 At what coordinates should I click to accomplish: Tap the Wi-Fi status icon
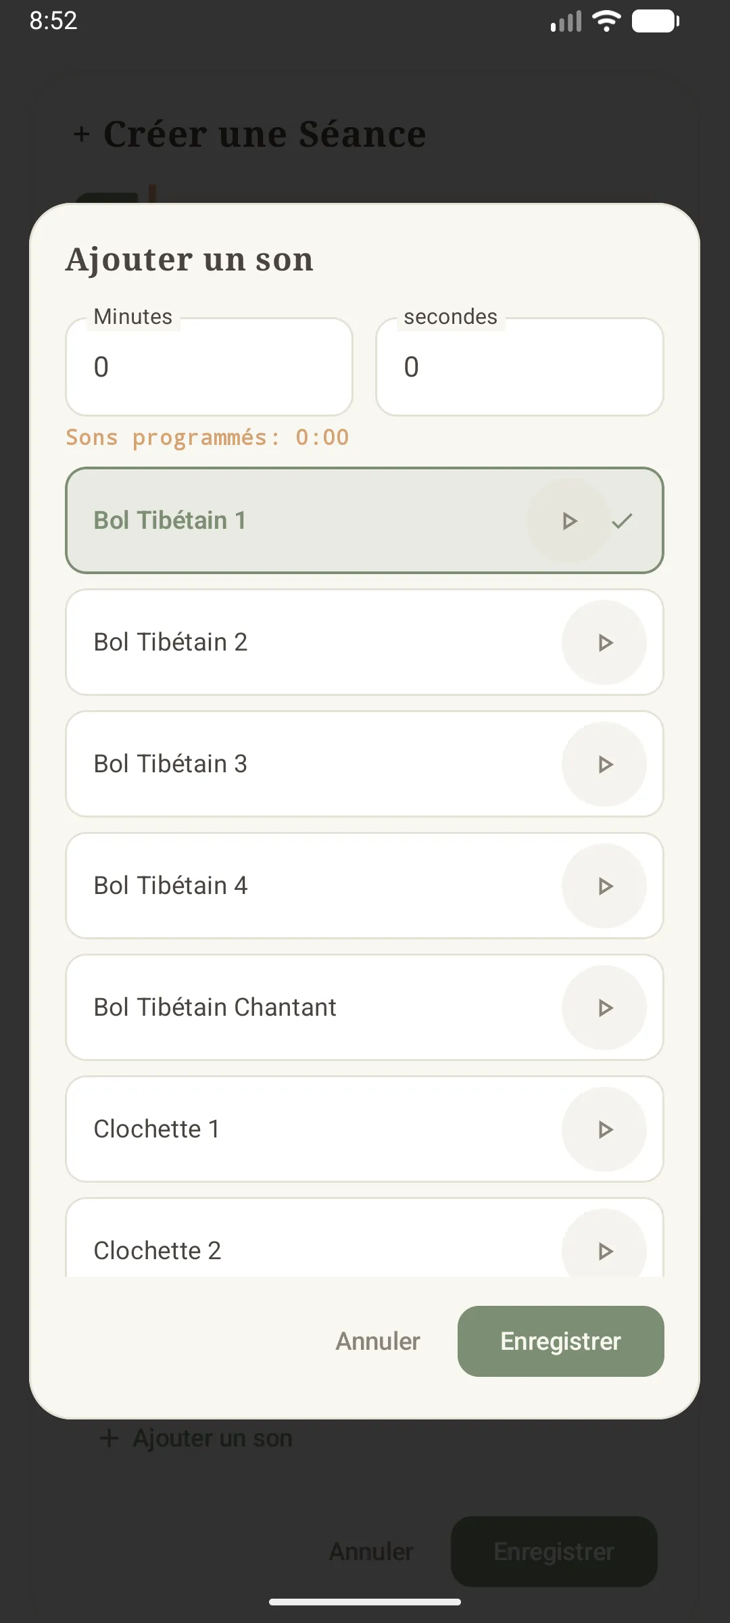pos(606,21)
